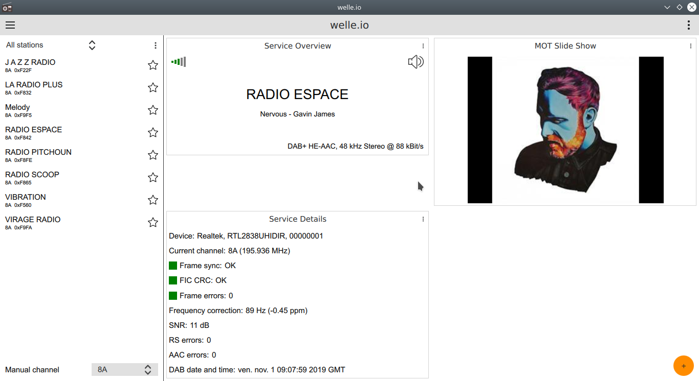Image resolution: width=699 pixels, height=381 pixels.
Task: Open MOT Slide Show panel options menu
Action: click(x=691, y=46)
